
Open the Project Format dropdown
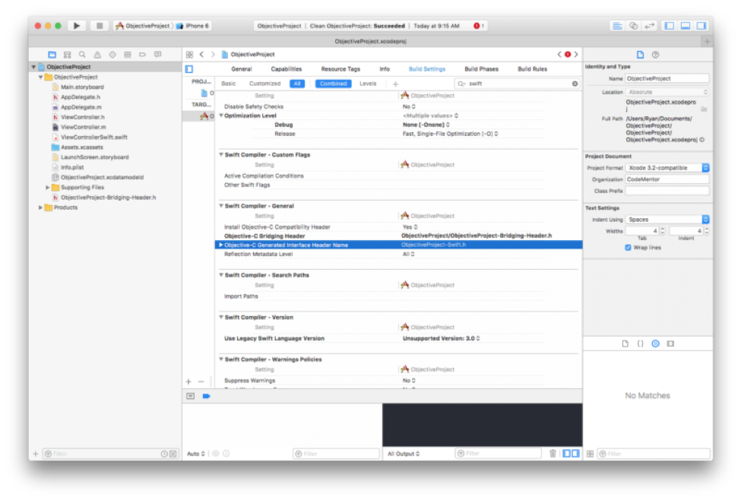point(667,168)
